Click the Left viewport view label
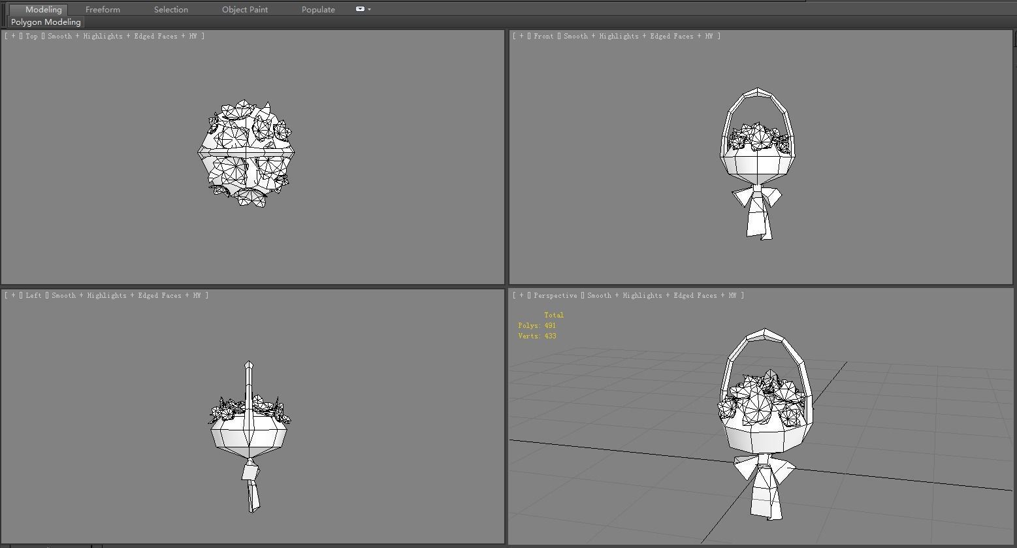The height and width of the screenshot is (548, 1017). coord(33,295)
